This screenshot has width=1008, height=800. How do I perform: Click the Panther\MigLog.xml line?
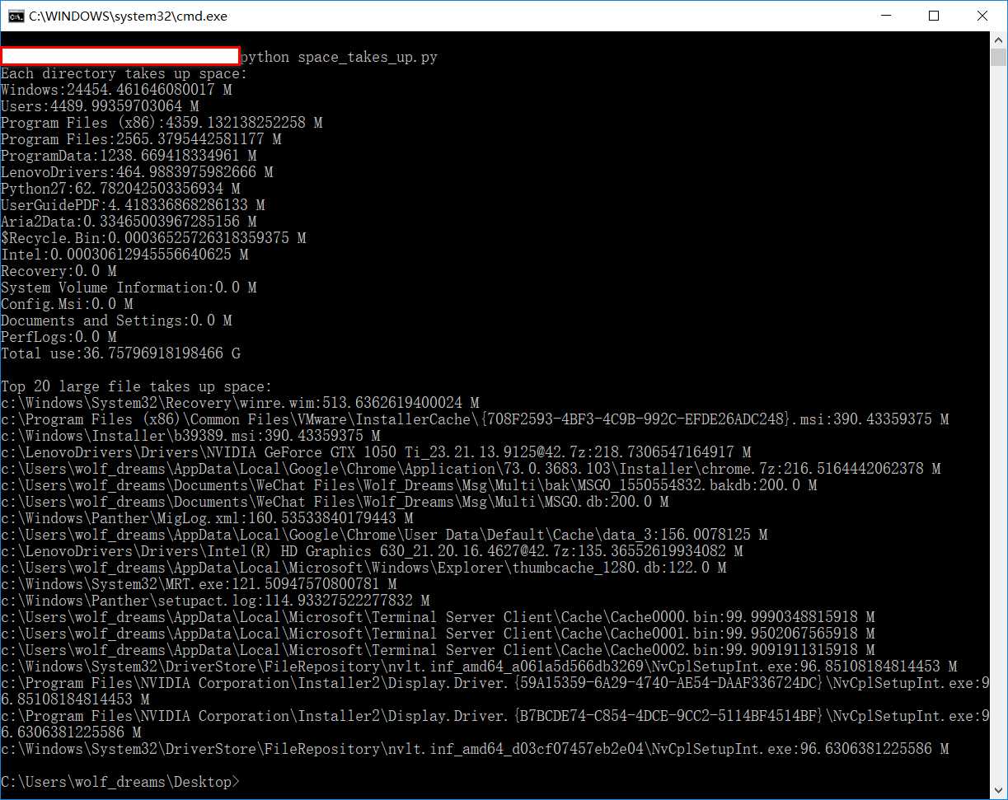207,518
